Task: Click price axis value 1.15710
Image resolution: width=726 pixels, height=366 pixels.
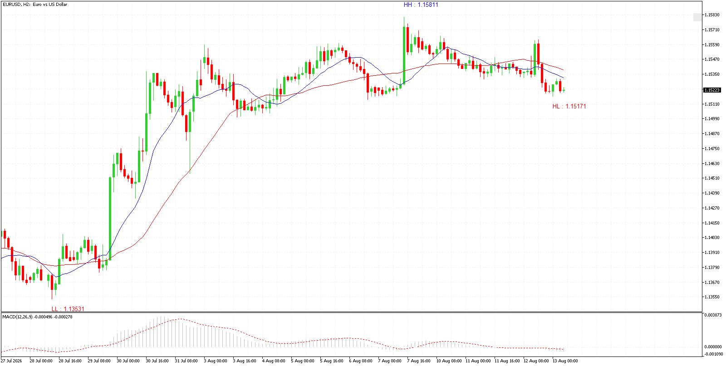Action: 712,30
